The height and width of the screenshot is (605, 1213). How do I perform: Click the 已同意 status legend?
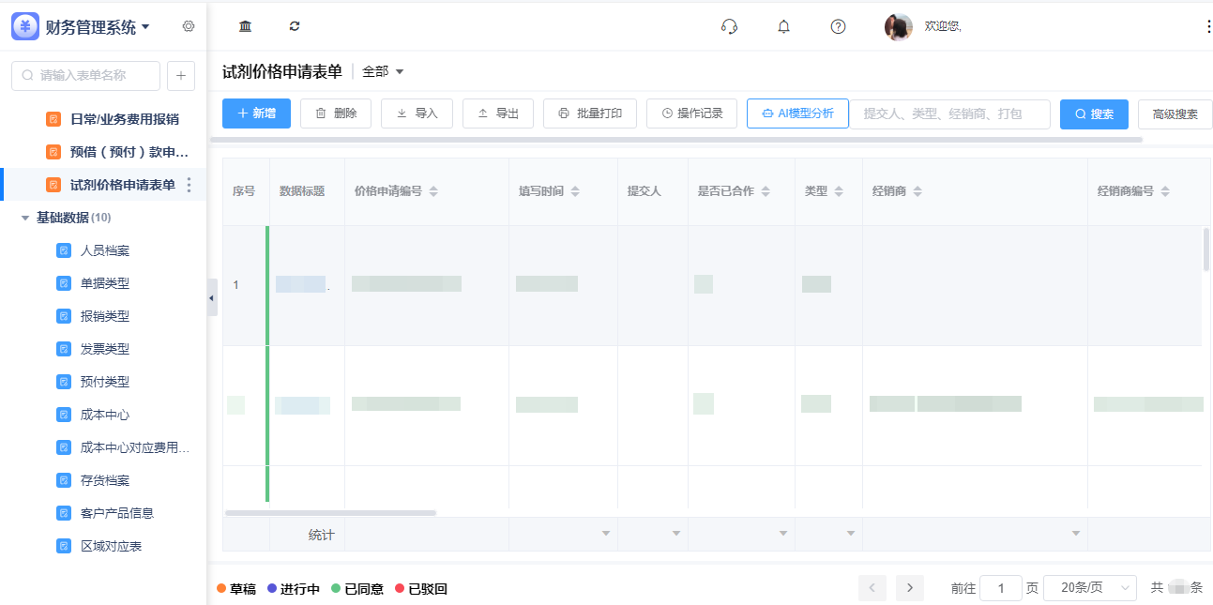[x=357, y=589]
